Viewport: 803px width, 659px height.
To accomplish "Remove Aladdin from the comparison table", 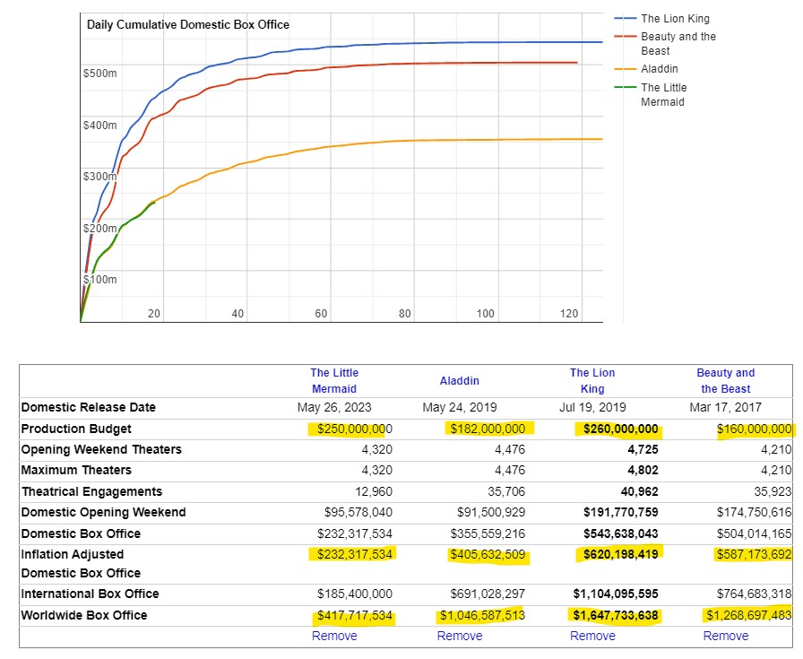I will pos(460,636).
